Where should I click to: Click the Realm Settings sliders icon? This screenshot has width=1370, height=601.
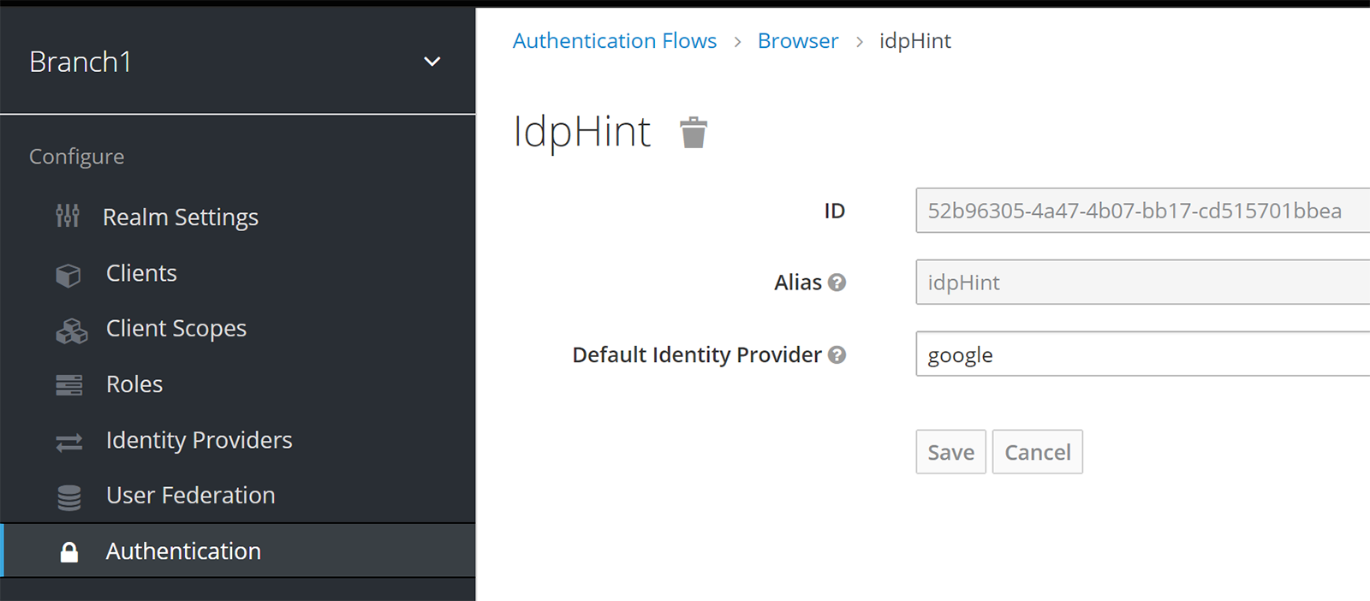68,217
